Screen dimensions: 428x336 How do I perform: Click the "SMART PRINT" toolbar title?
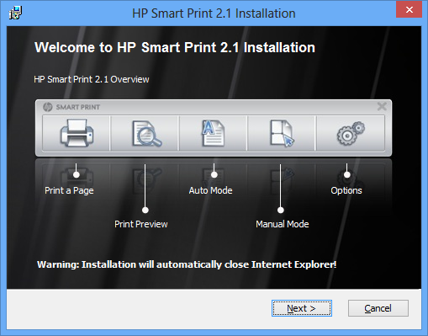78,107
